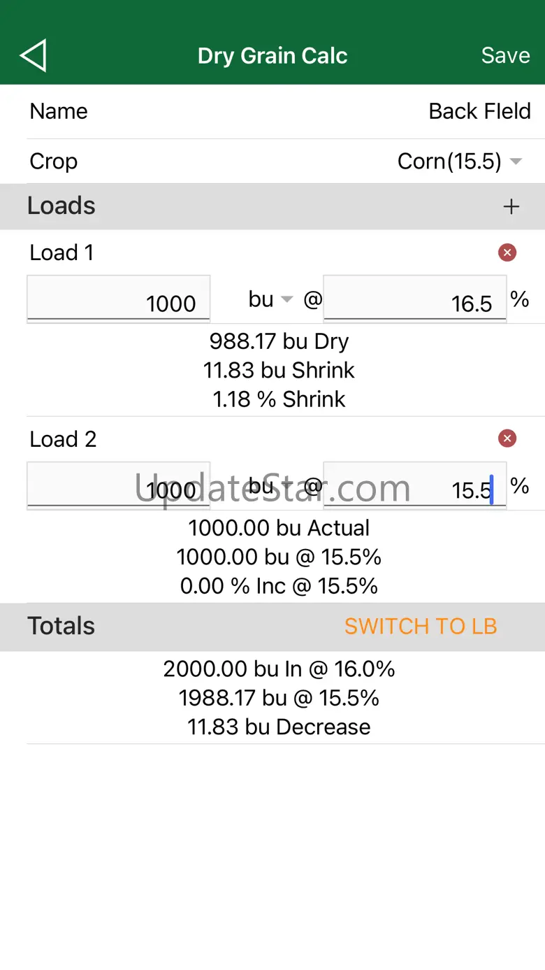Viewport: 545px width, 970px height.
Task: Select the Totals section header label
Action: [61, 626]
